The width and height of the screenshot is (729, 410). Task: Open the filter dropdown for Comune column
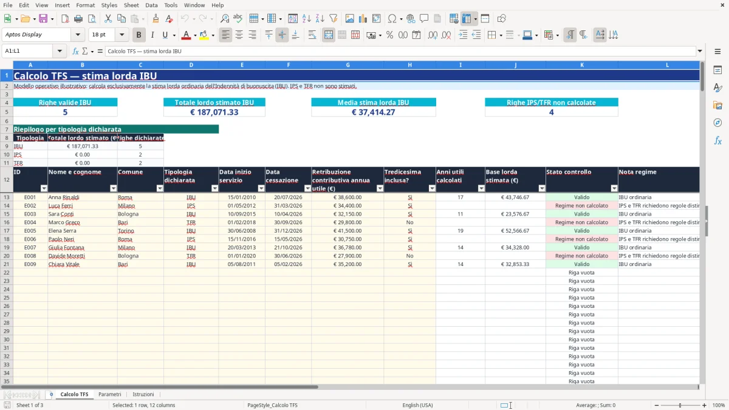(x=160, y=188)
